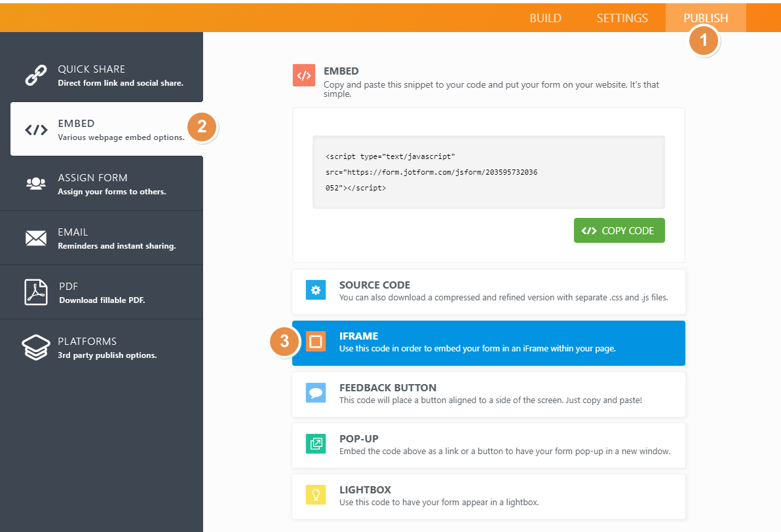
Task: Switch to the Build tab
Action: (545, 18)
